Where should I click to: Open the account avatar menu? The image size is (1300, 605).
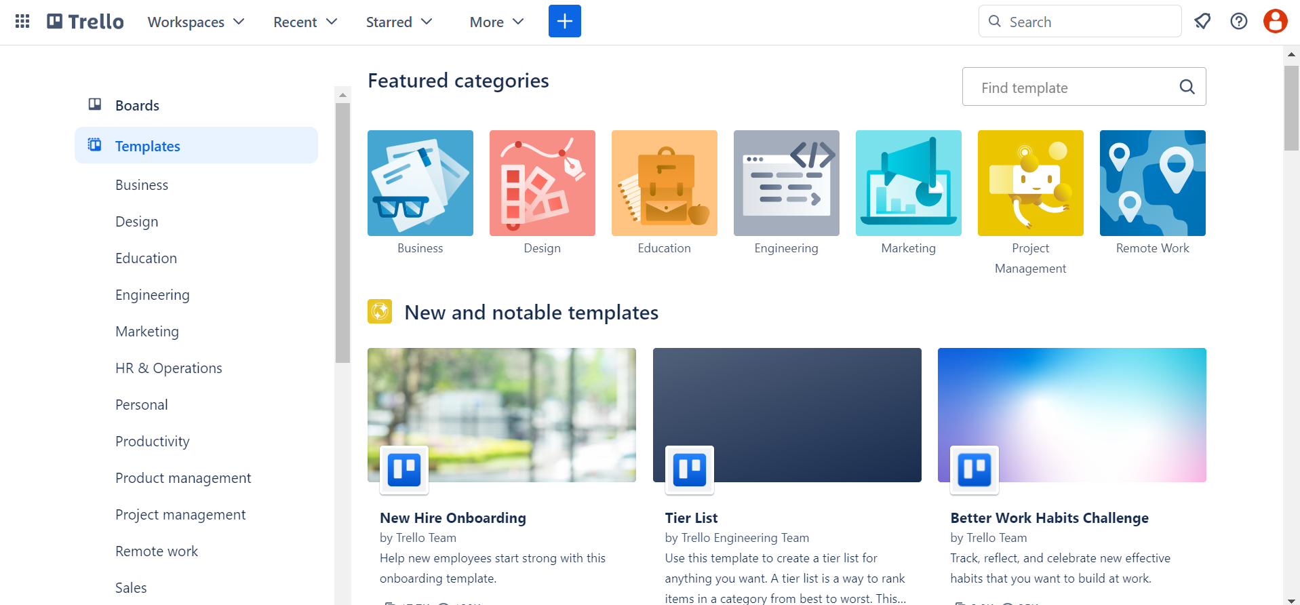click(x=1276, y=22)
